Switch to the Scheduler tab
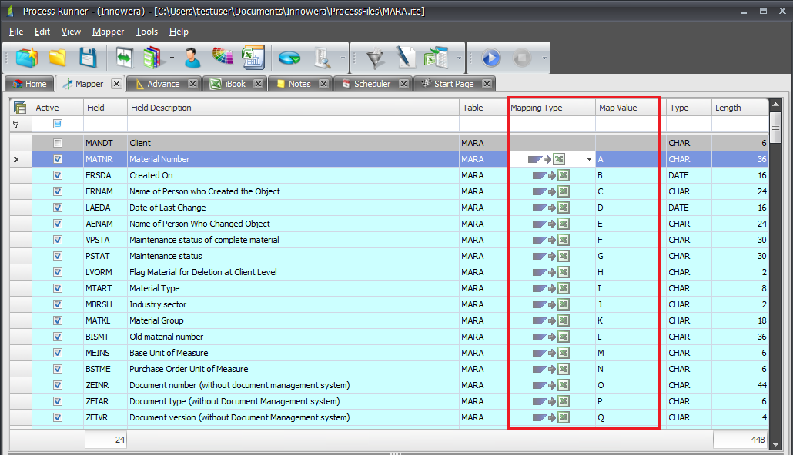The width and height of the screenshot is (793, 455). click(372, 84)
